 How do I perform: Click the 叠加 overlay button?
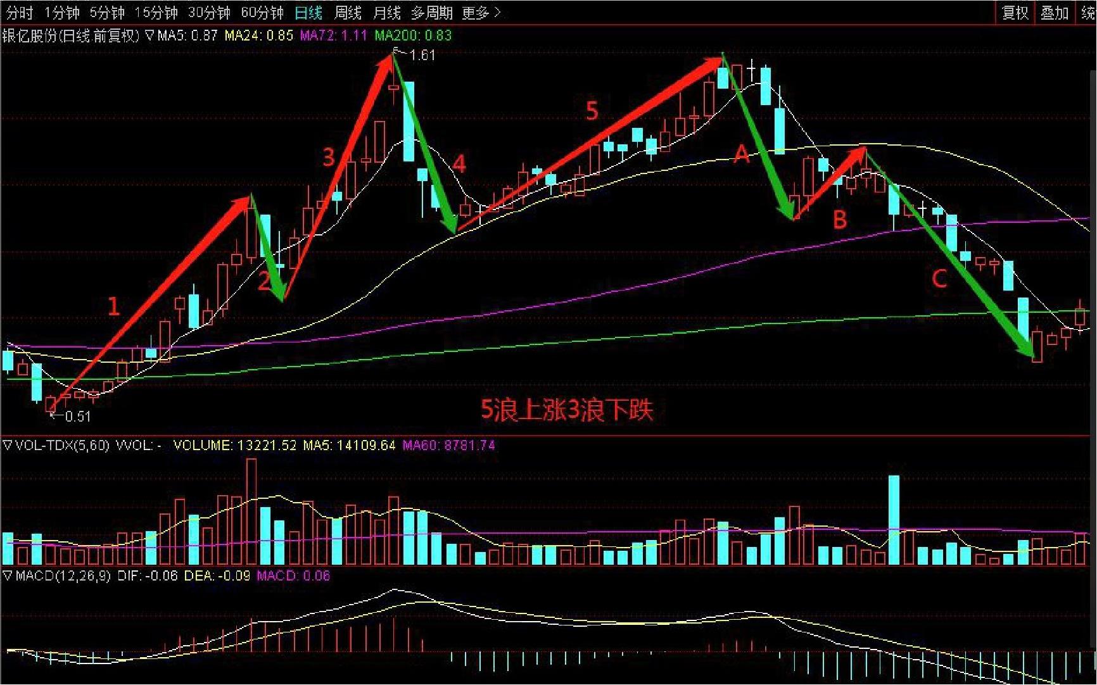[1055, 13]
